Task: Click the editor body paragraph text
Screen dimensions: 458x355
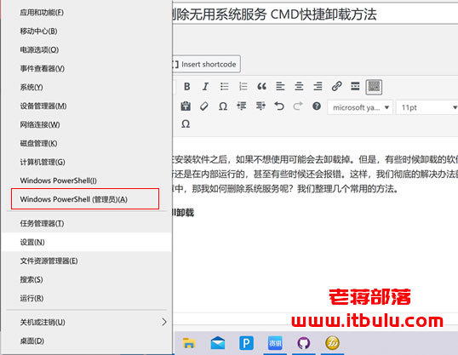Action: (x=315, y=175)
